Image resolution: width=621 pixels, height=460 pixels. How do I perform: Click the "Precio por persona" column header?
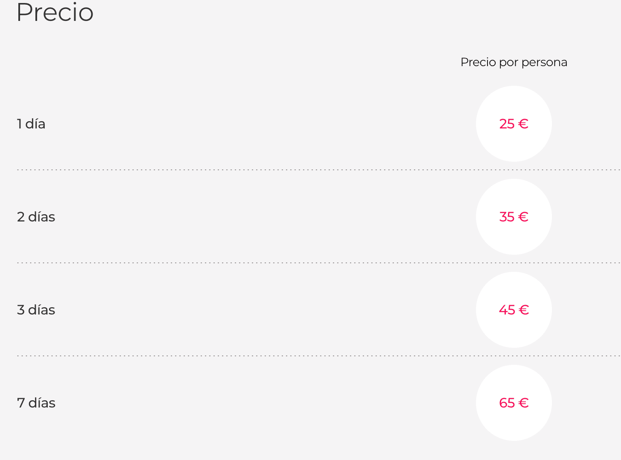coord(514,62)
